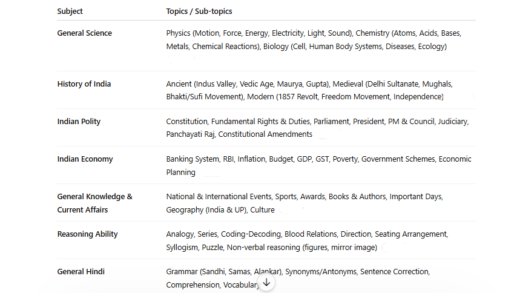Viewport: 517px width, 293px height.
Task: Click the Ancient history topics text
Action: point(248,84)
